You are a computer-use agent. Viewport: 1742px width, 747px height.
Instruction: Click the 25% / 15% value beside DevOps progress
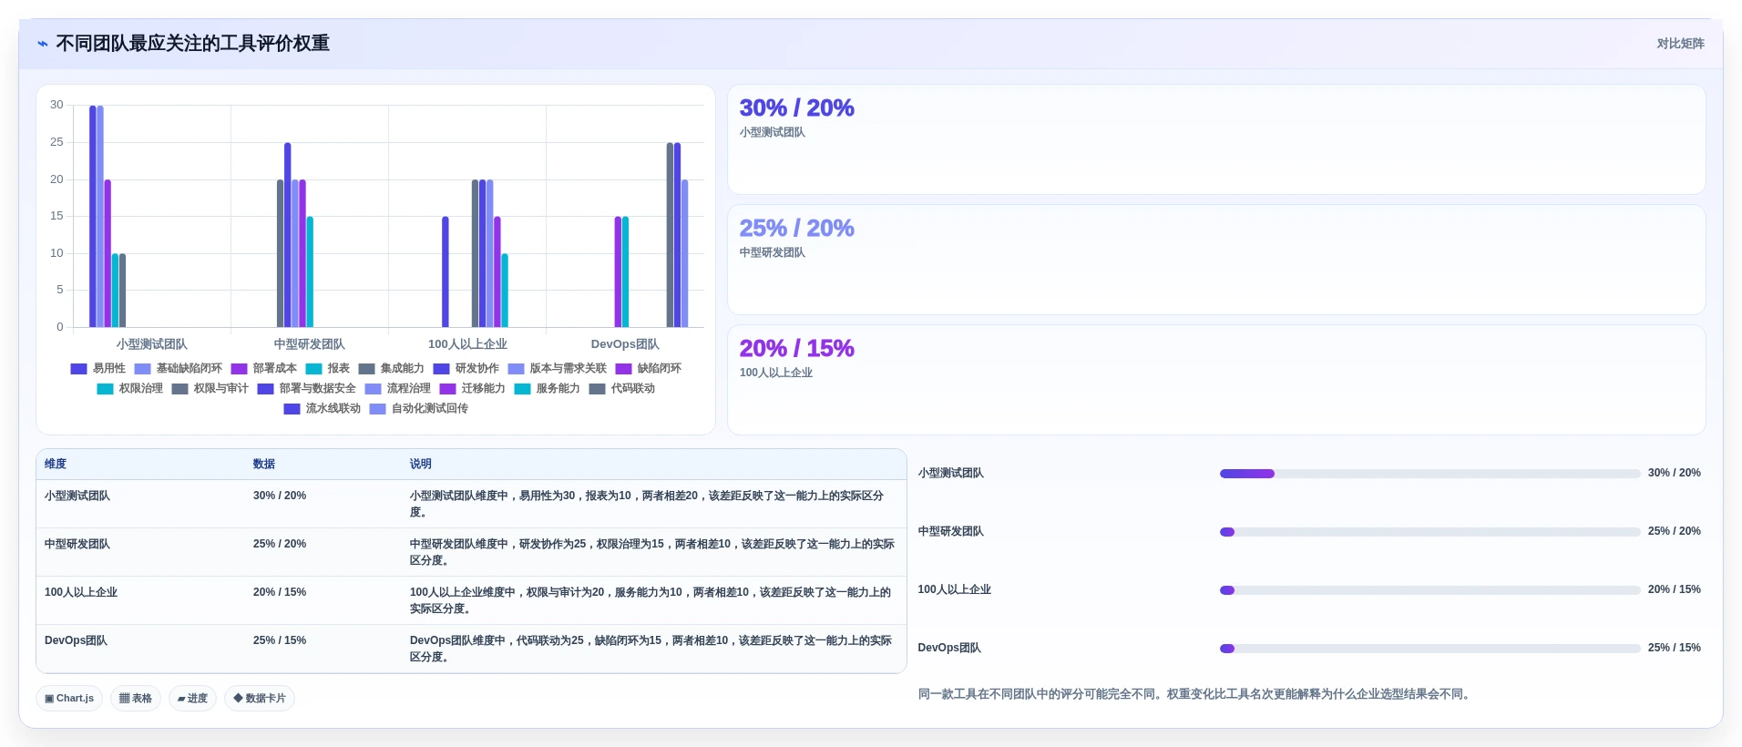[x=1675, y=649]
